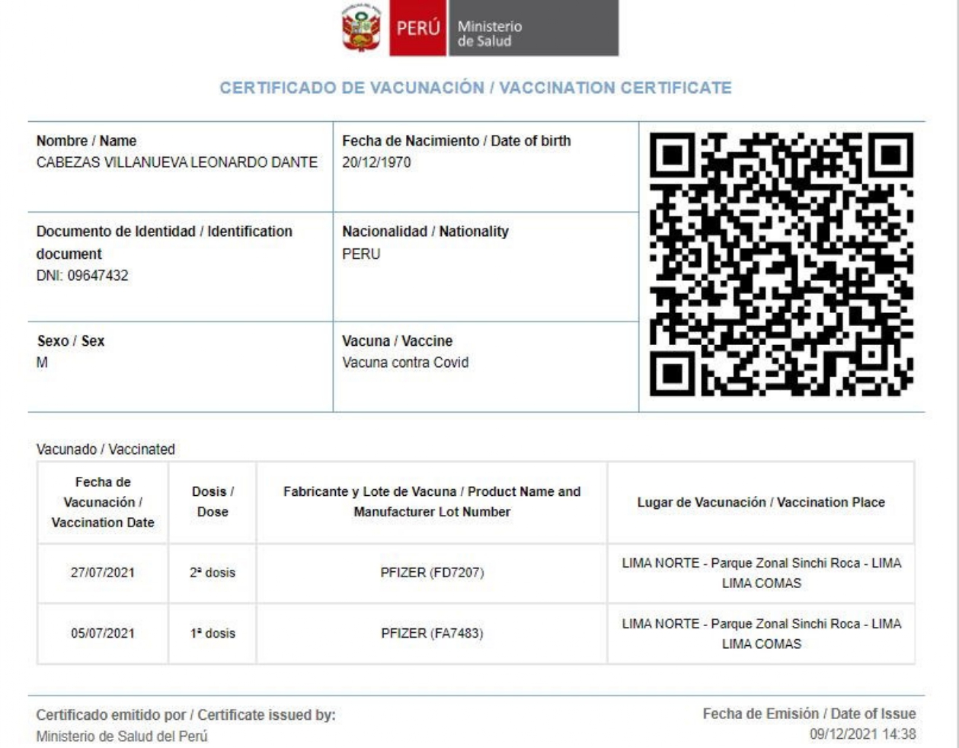Click the Lugar de Vacunación column header
This screenshot has height=748, width=959.
[x=761, y=502]
